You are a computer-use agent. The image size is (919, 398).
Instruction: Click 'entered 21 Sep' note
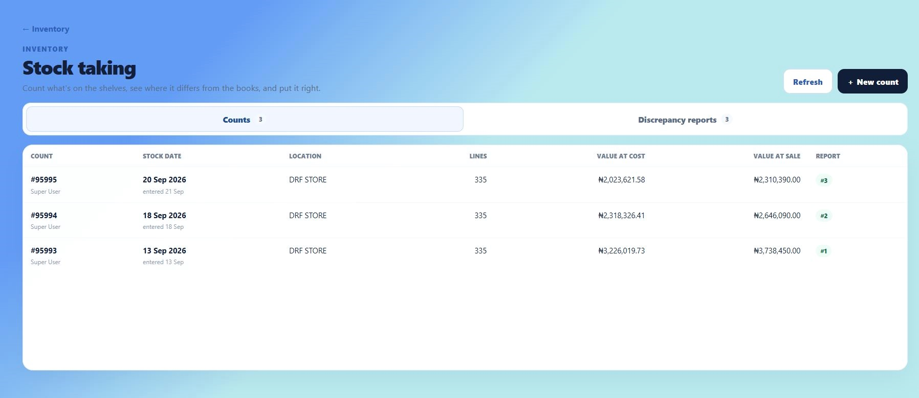click(163, 192)
